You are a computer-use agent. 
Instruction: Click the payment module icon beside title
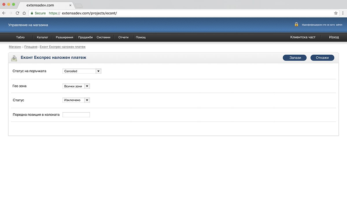(14, 58)
